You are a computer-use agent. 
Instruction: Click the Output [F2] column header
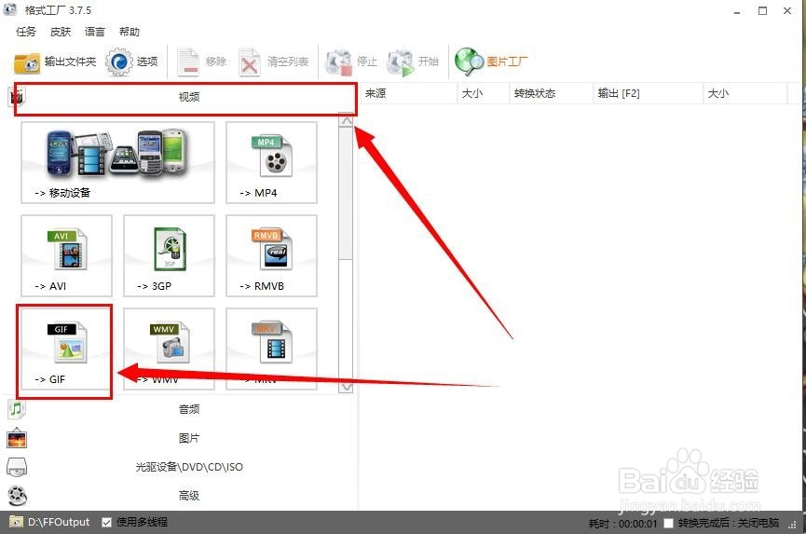649,93
